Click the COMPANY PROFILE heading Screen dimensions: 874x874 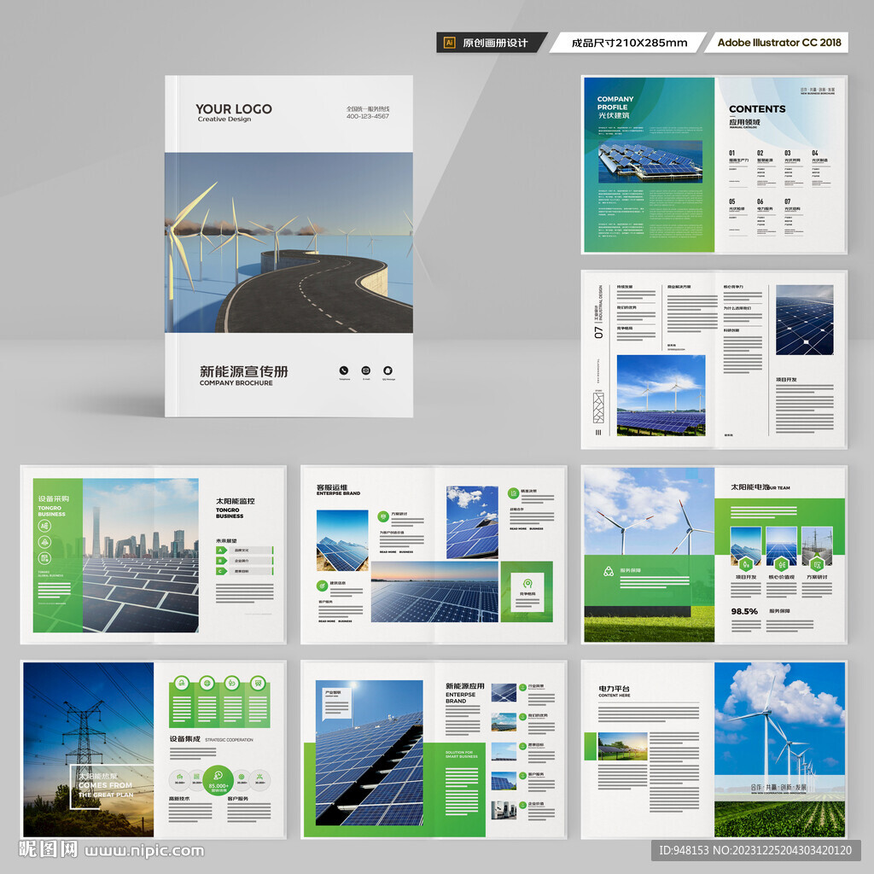(x=615, y=102)
